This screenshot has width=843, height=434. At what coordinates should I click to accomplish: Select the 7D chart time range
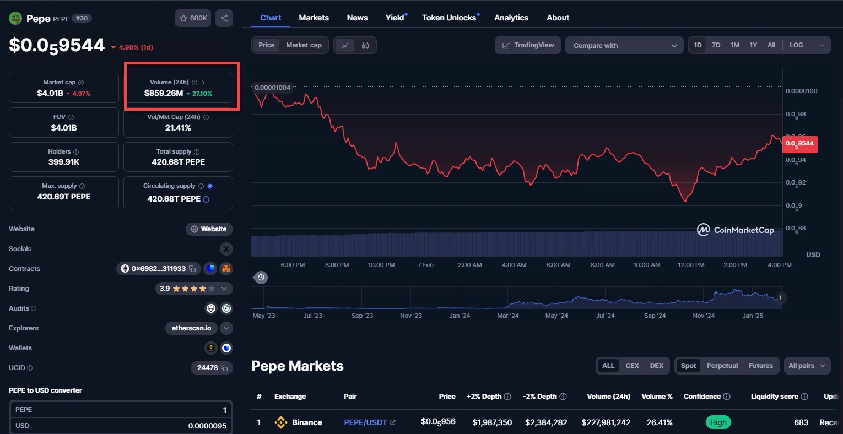tap(716, 45)
